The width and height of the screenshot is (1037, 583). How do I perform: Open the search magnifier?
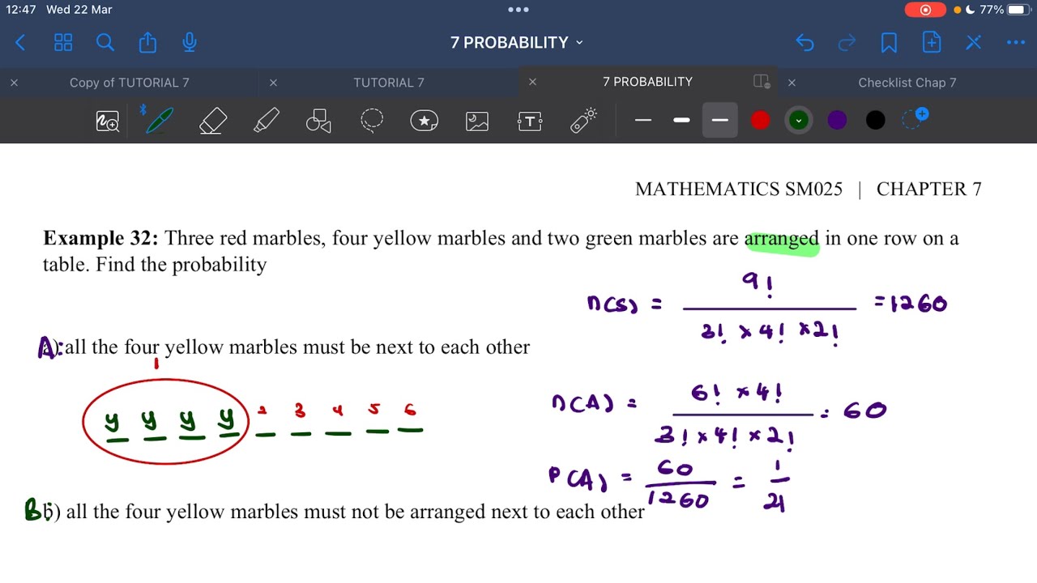pos(105,43)
